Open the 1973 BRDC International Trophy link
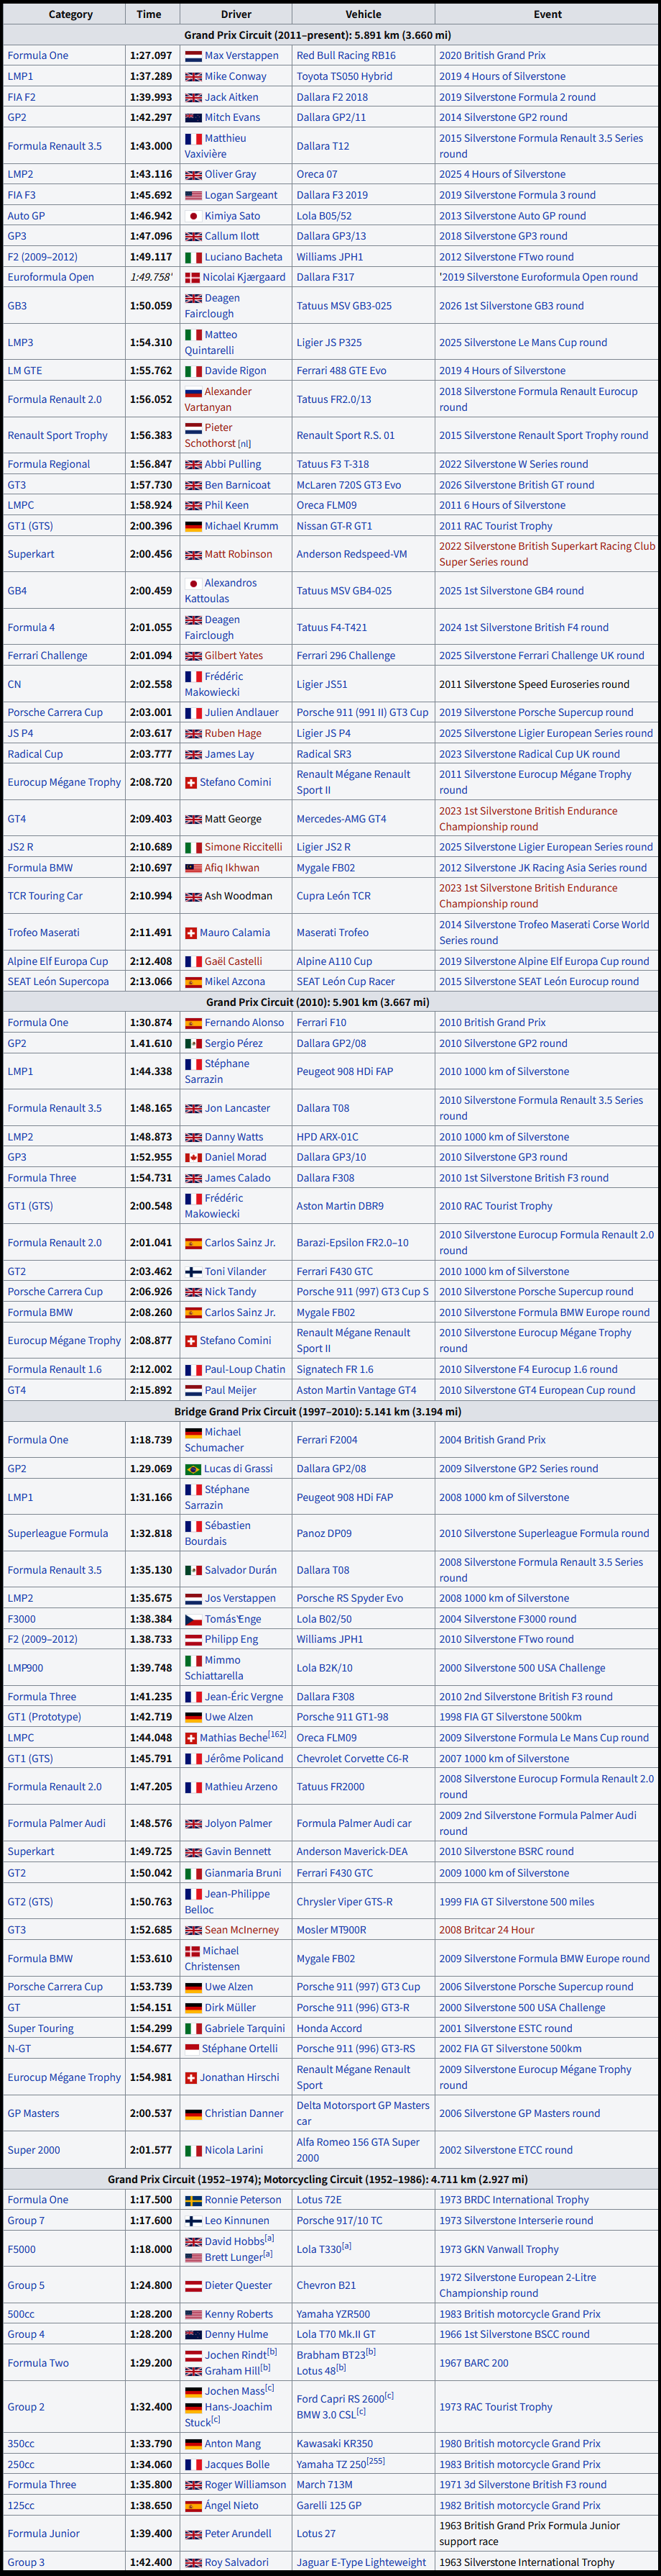 click(514, 2200)
